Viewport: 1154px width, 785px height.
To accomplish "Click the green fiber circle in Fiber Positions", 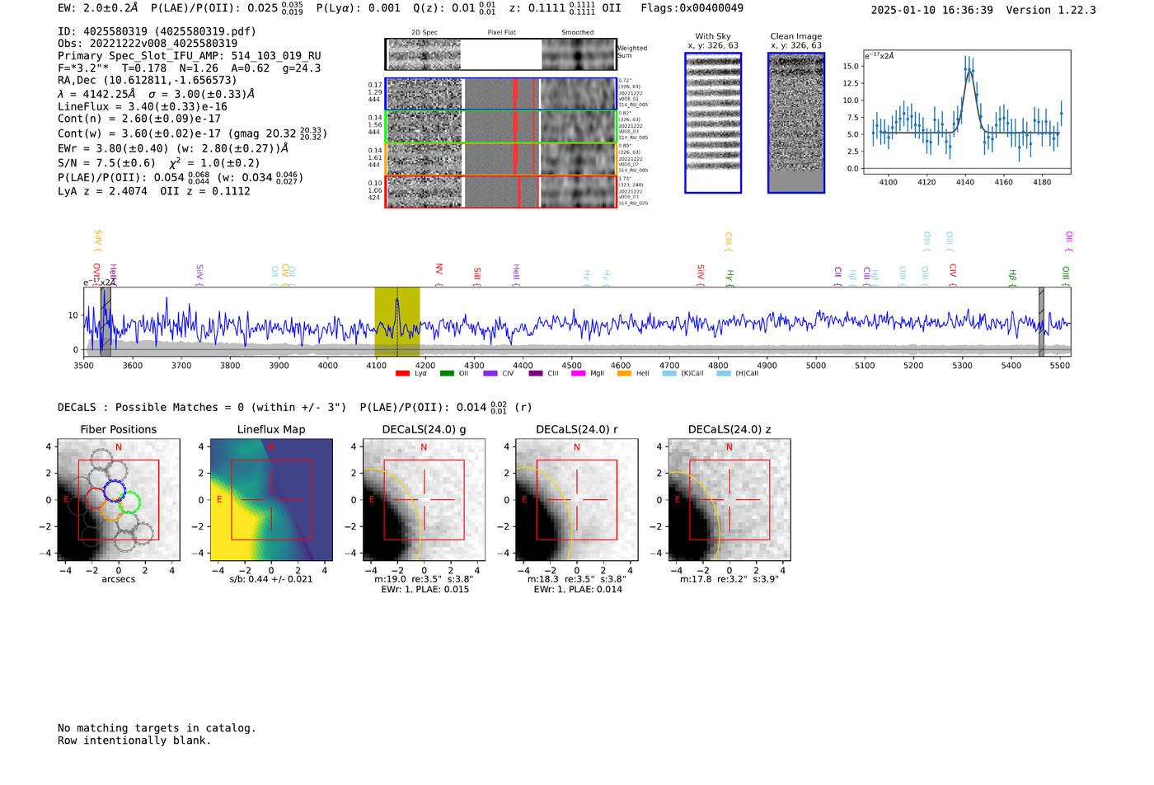I will coord(129,502).
